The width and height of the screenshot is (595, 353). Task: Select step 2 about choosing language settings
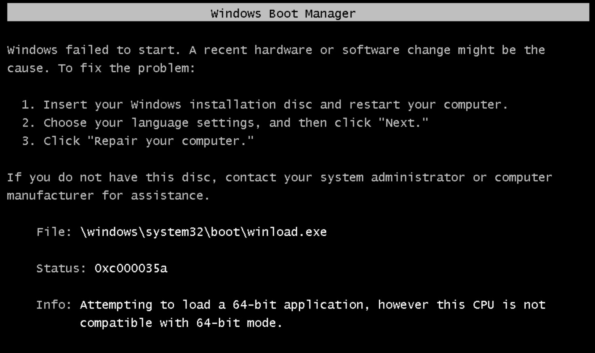[225, 123]
